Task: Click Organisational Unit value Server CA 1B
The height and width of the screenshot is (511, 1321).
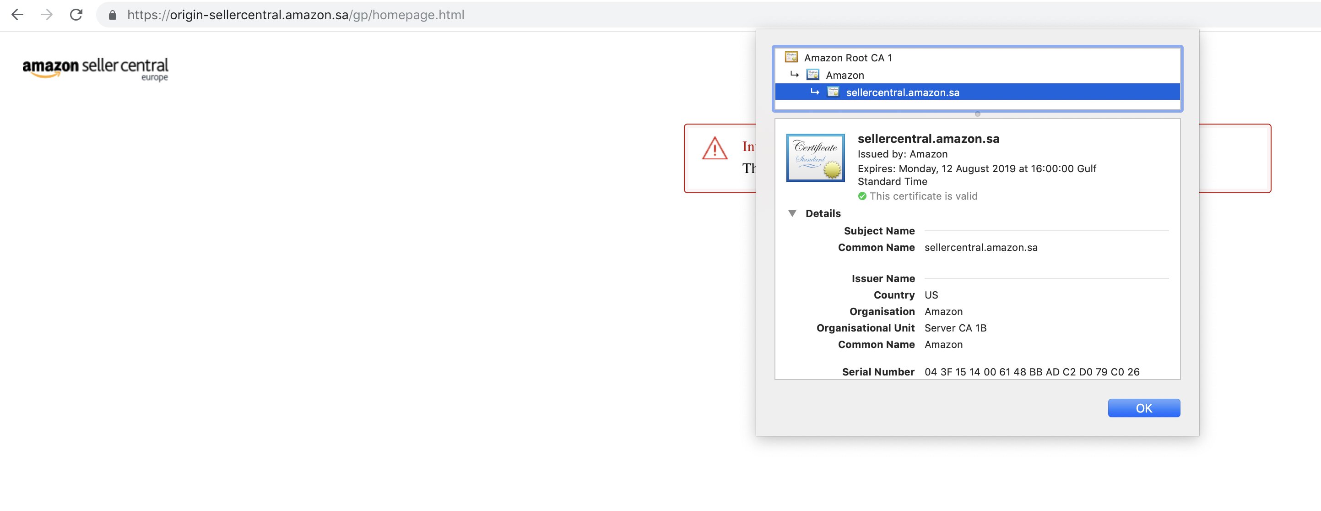Action: (x=955, y=328)
